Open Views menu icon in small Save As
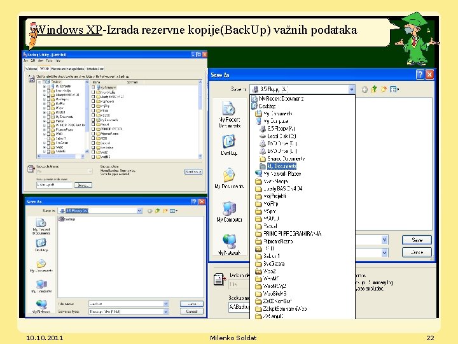 (x=174, y=211)
